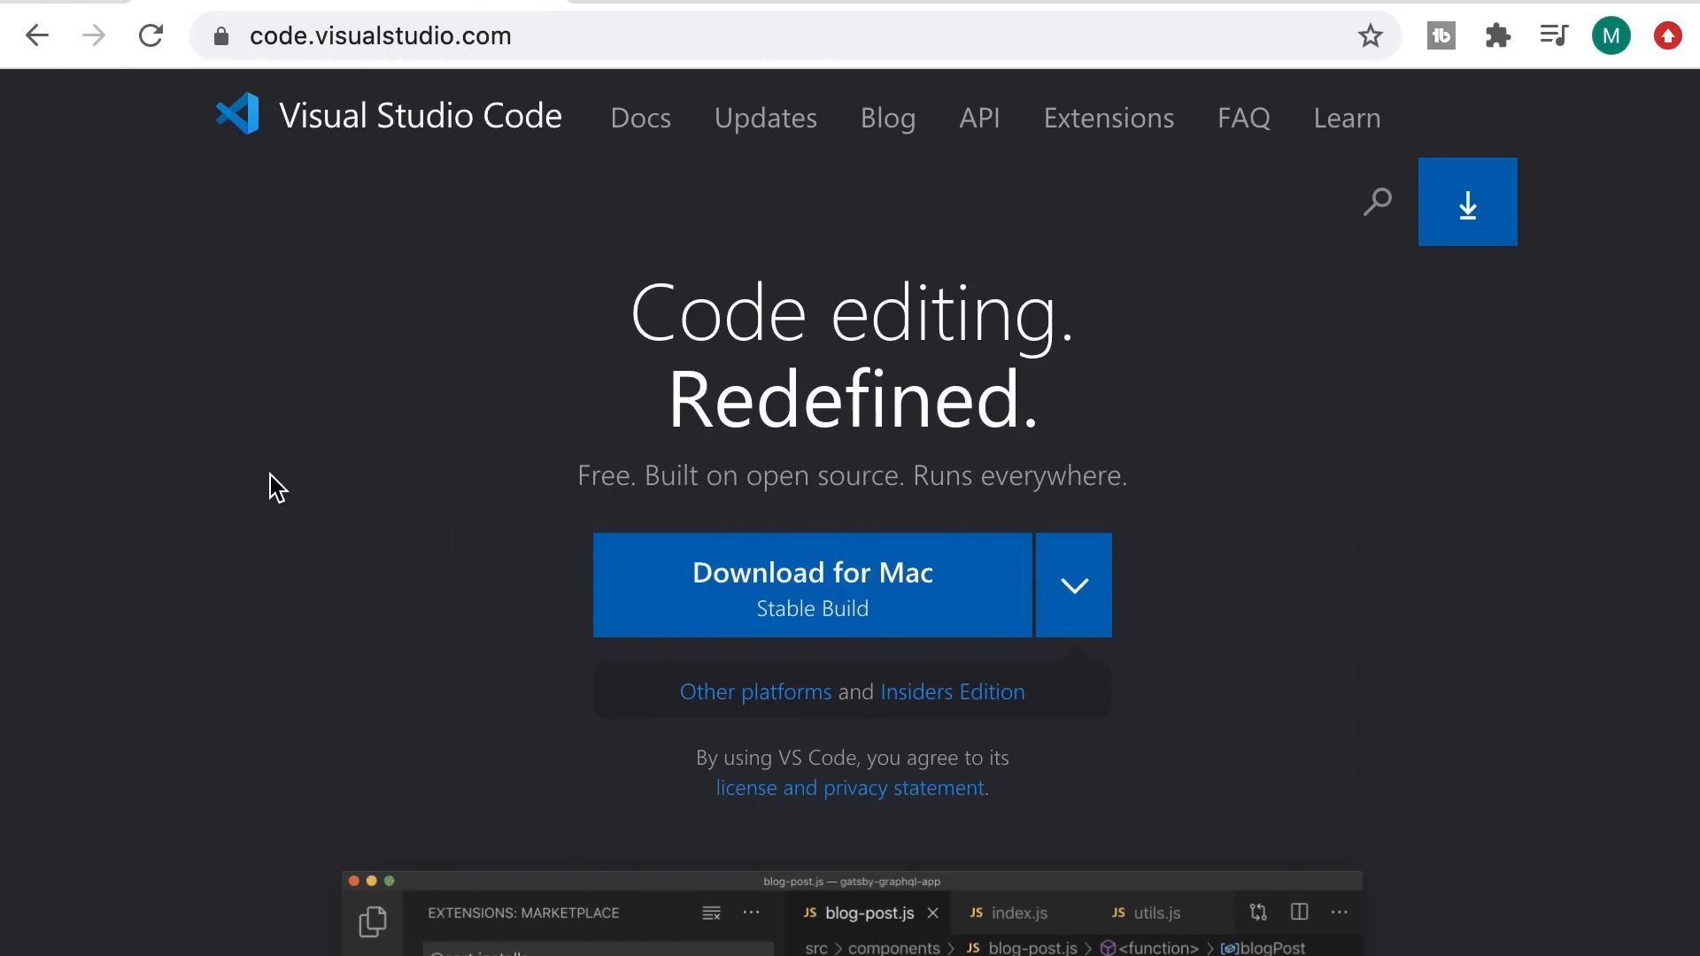Image resolution: width=1700 pixels, height=956 pixels.
Task: Bookmark this page with the star icon
Action: click(1371, 35)
